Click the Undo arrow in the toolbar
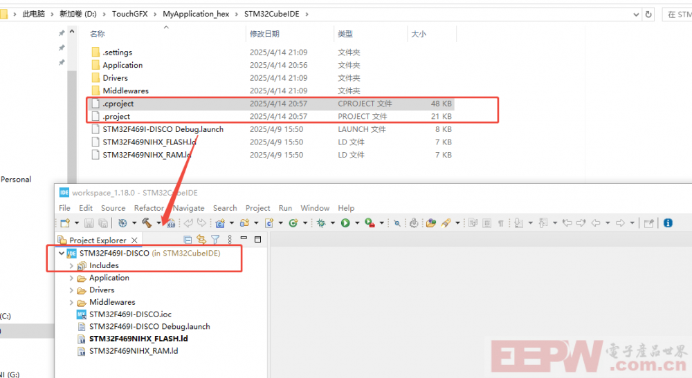This screenshot has width=692, height=378. coord(188,223)
